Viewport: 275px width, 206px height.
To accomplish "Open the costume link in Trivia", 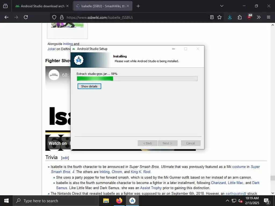I will click(239, 167).
